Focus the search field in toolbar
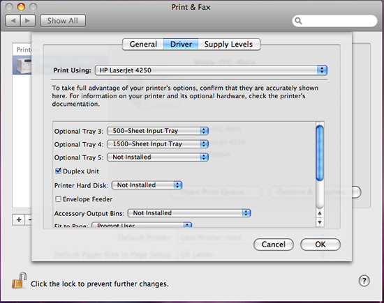Viewport: 384px width, 303px height. (334, 21)
